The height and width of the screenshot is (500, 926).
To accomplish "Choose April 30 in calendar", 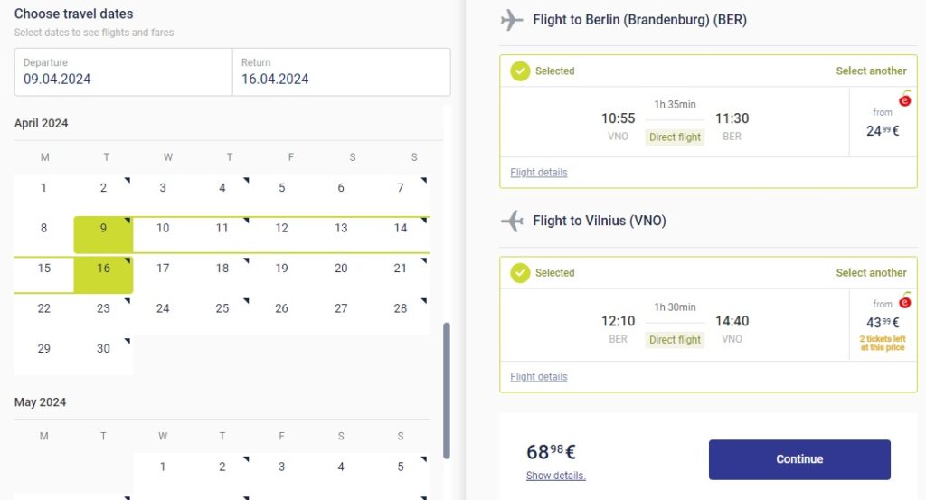I will click(x=103, y=349).
